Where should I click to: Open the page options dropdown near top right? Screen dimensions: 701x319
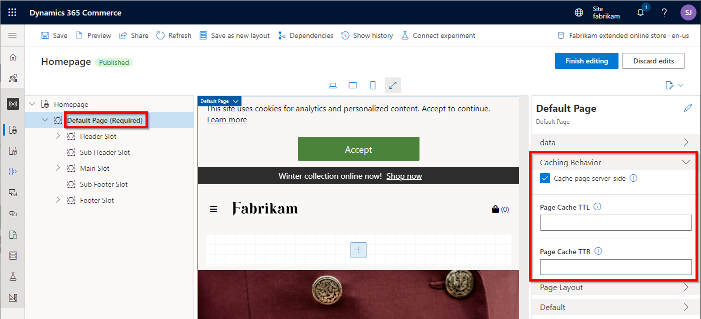coord(674,85)
